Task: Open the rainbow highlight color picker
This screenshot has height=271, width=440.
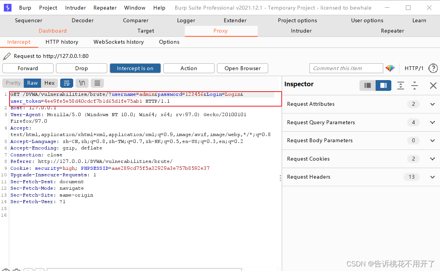Action: (x=390, y=68)
